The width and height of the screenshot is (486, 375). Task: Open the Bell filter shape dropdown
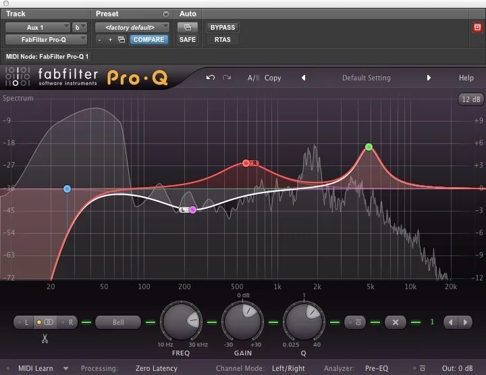click(x=118, y=322)
